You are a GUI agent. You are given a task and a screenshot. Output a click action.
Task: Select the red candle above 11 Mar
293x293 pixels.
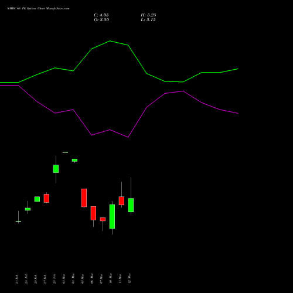(121, 200)
